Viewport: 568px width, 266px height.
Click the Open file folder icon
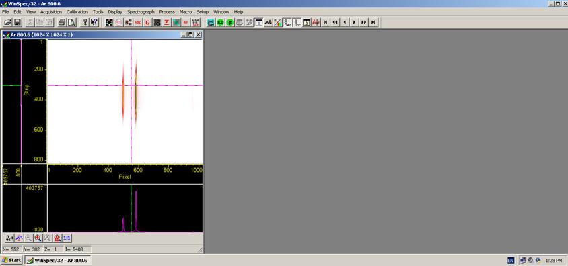point(7,22)
